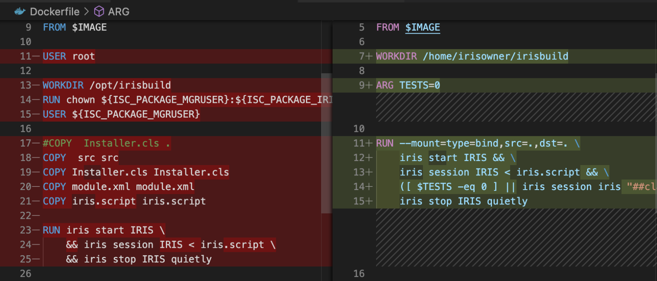Expand the ARG breadcrumb symbol label

click(x=119, y=11)
